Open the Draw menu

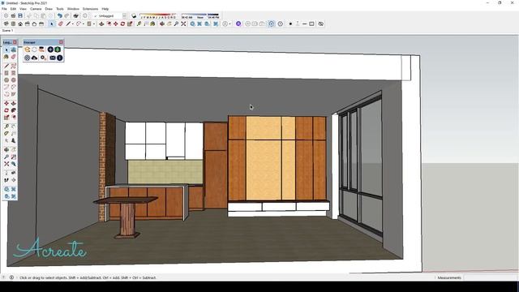click(x=49, y=9)
